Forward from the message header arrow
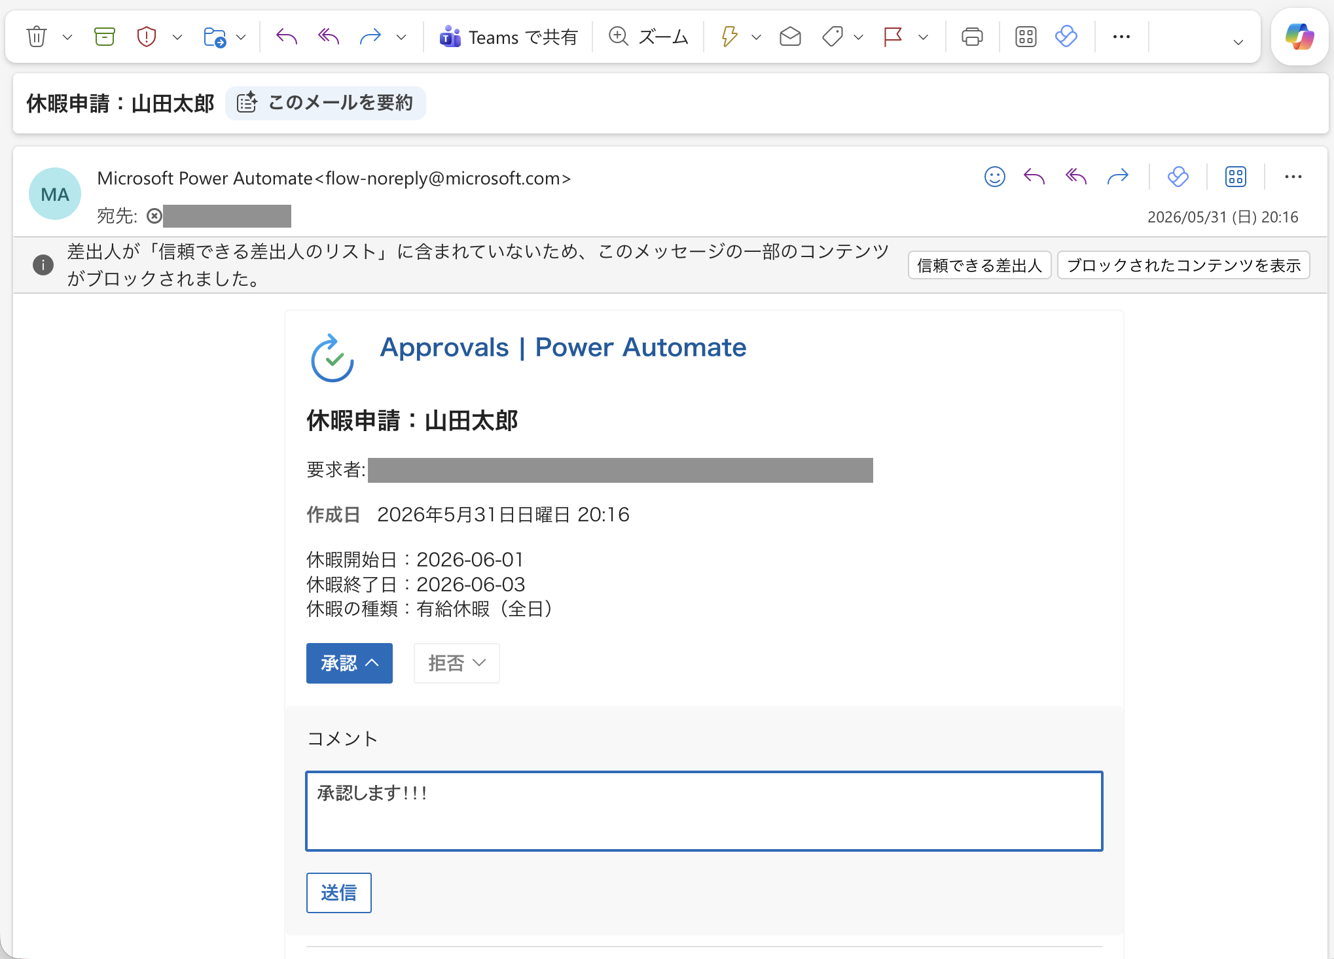This screenshot has width=1334, height=959. coord(1118,177)
